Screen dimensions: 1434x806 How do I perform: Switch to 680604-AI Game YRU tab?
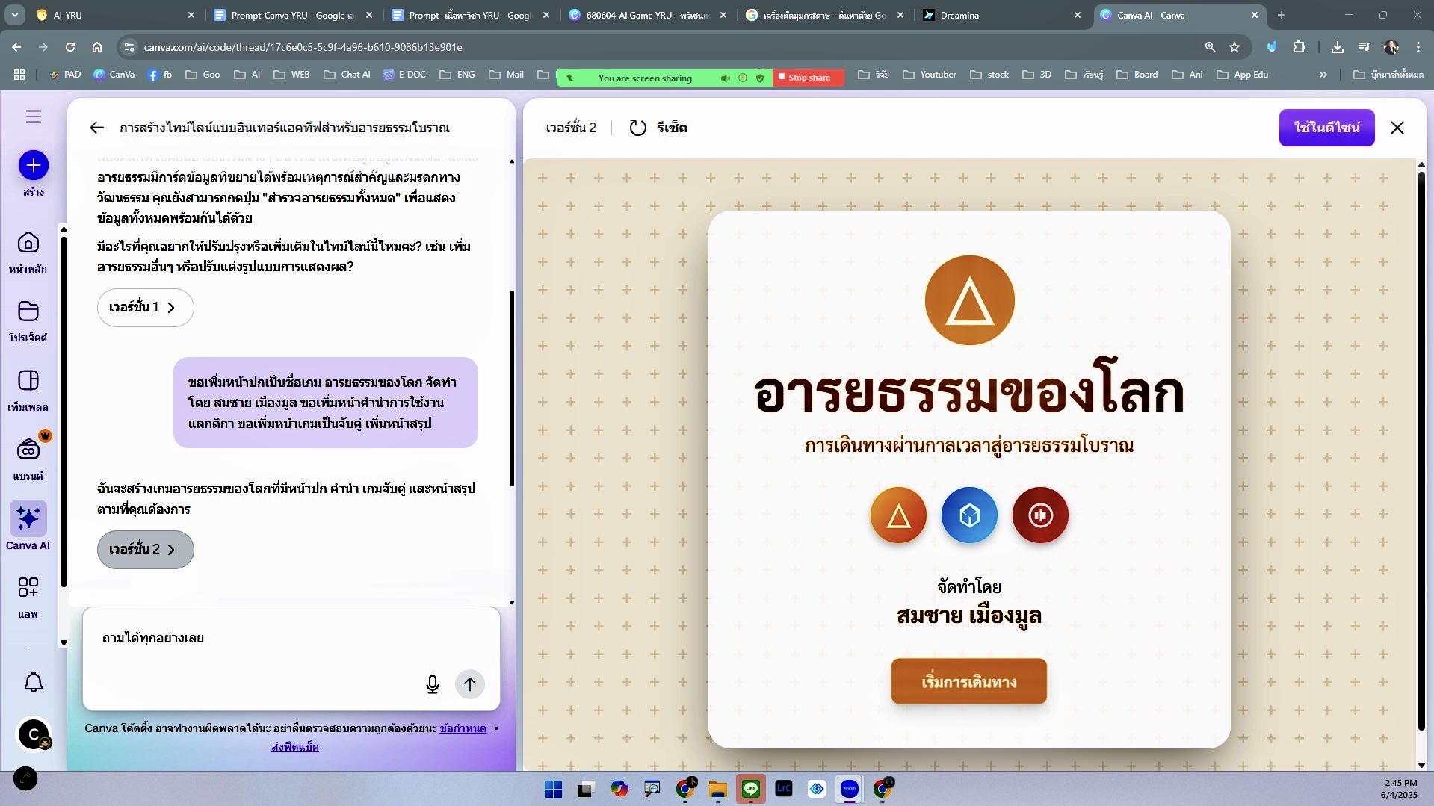647,15
